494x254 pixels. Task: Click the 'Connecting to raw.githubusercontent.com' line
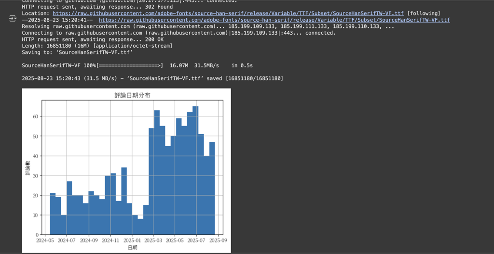(178, 33)
